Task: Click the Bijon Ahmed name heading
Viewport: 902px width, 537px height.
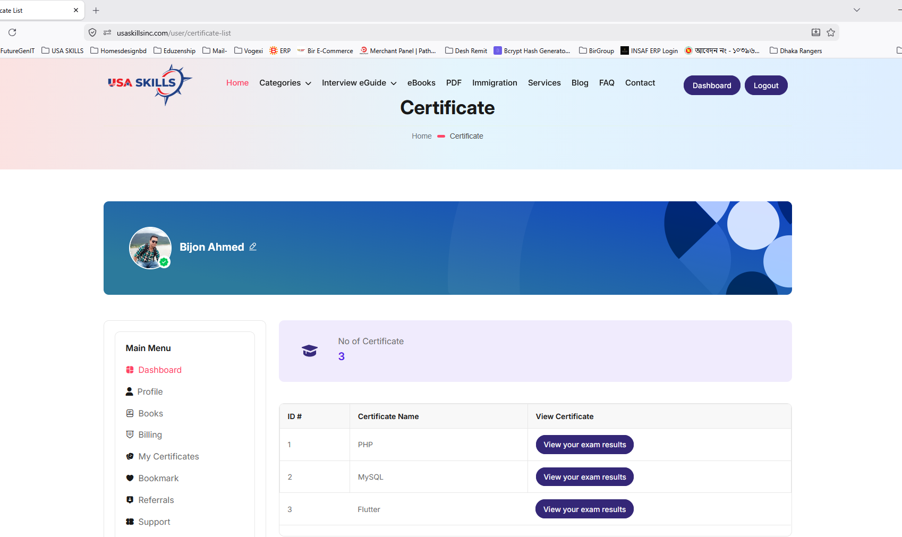Action: point(212,247)
